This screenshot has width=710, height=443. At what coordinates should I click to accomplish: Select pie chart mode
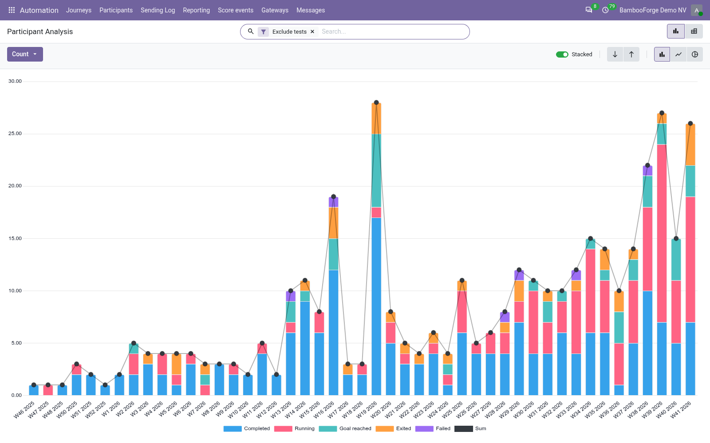(695, 54)
